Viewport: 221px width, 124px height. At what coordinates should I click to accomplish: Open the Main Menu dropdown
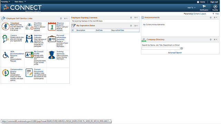point(20,2)
